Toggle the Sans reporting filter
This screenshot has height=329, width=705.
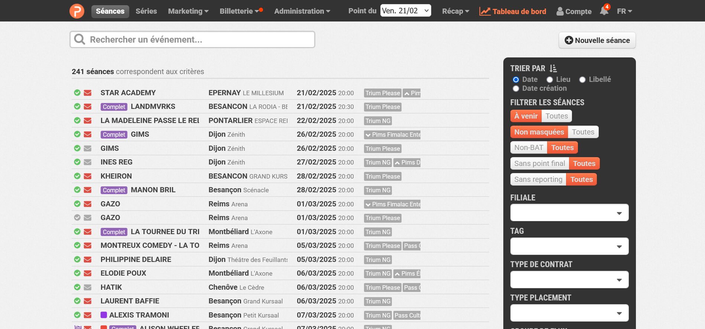tap(539, 180)
